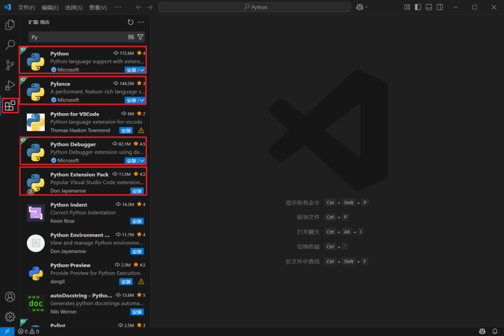The image size is (504, 336).
Task: Toggle the bottom panel
Action: pos(429,7)
